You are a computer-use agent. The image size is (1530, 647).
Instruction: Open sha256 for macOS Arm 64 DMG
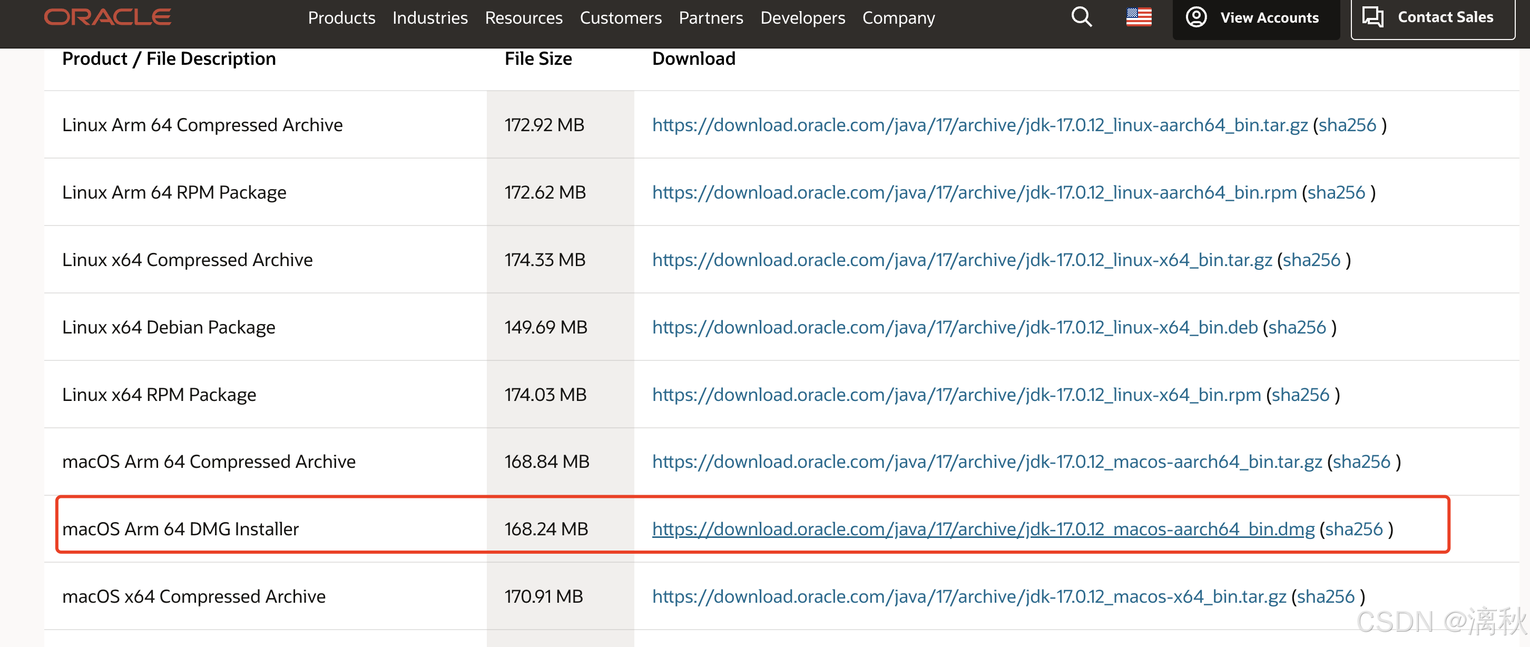1354,529
